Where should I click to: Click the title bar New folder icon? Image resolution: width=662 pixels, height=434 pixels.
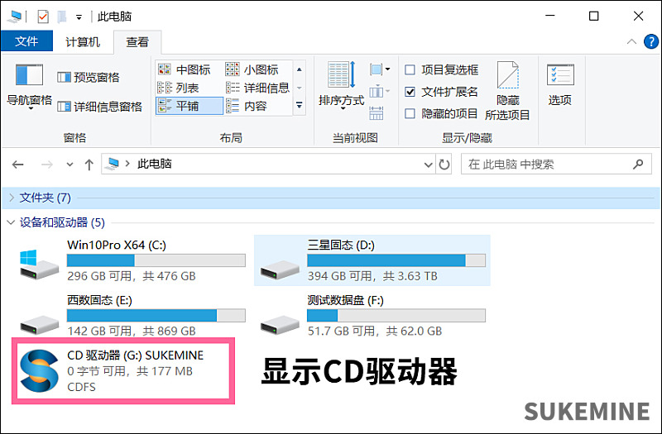(x=62, y=17)
